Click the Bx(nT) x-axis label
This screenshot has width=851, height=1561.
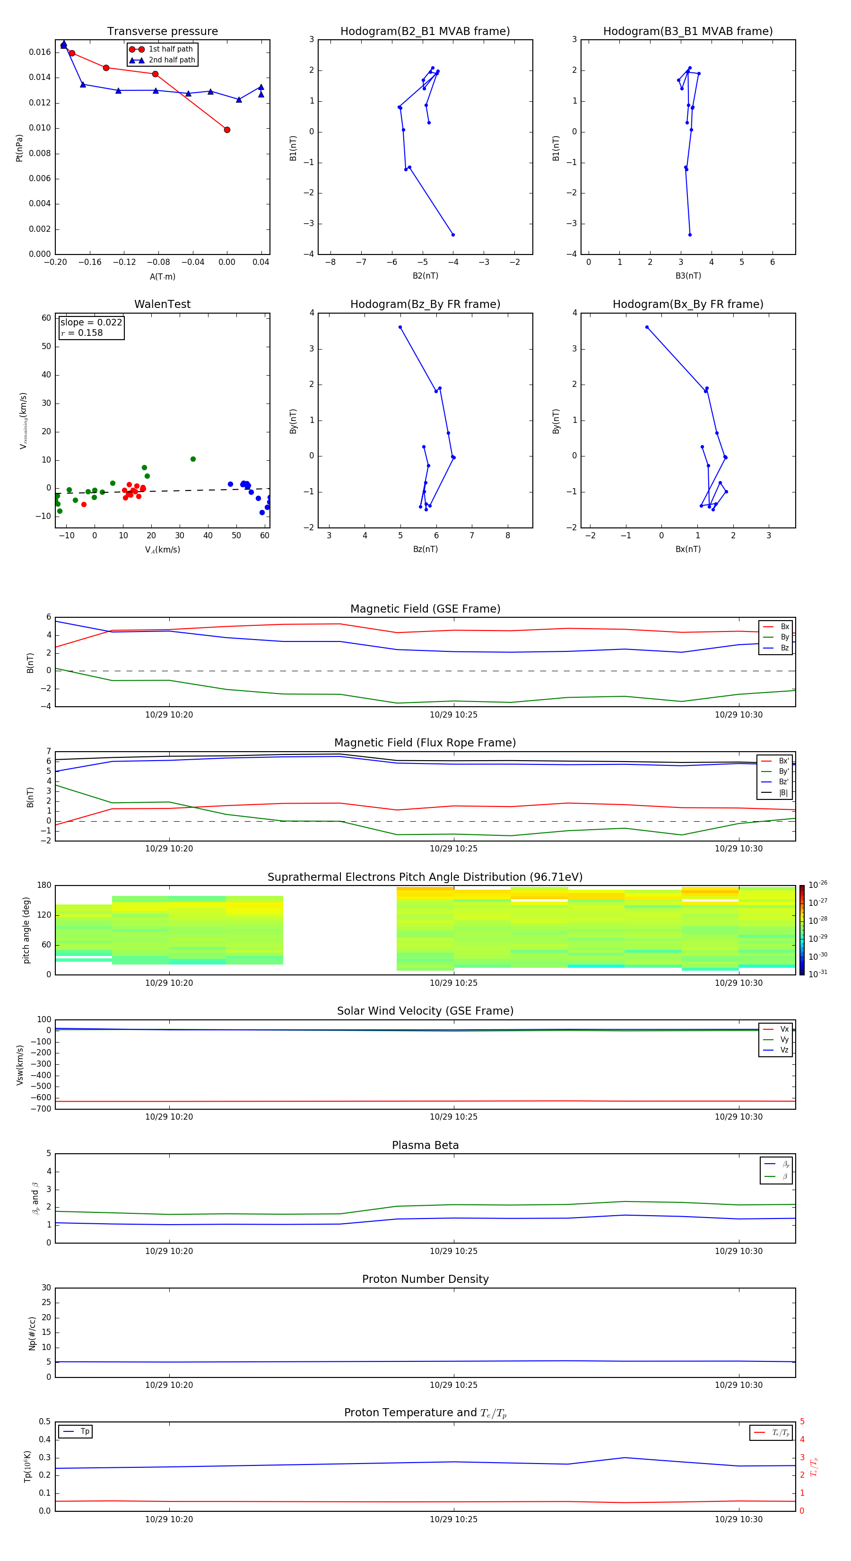[x=688, y=550]
